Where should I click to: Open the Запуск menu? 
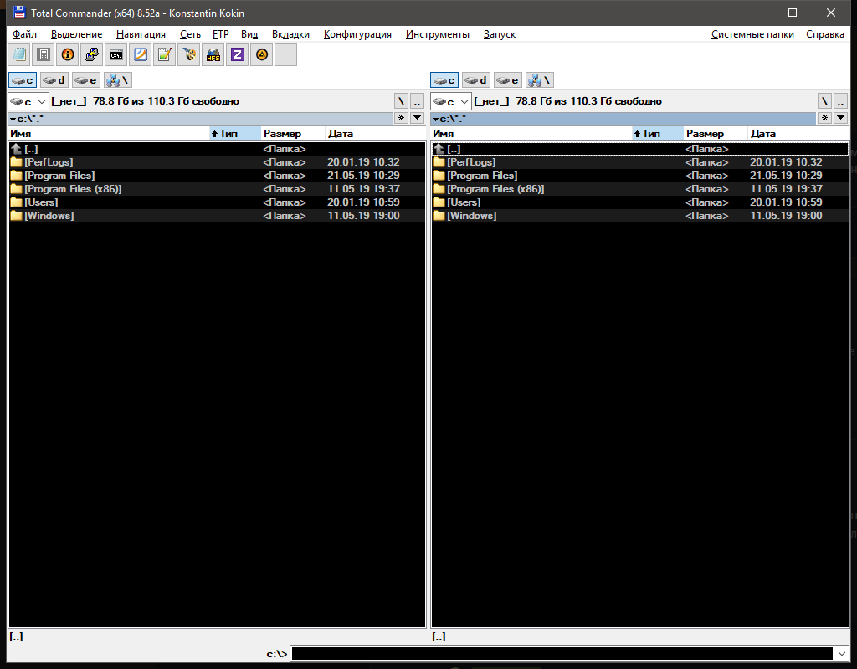pos(500,33)
